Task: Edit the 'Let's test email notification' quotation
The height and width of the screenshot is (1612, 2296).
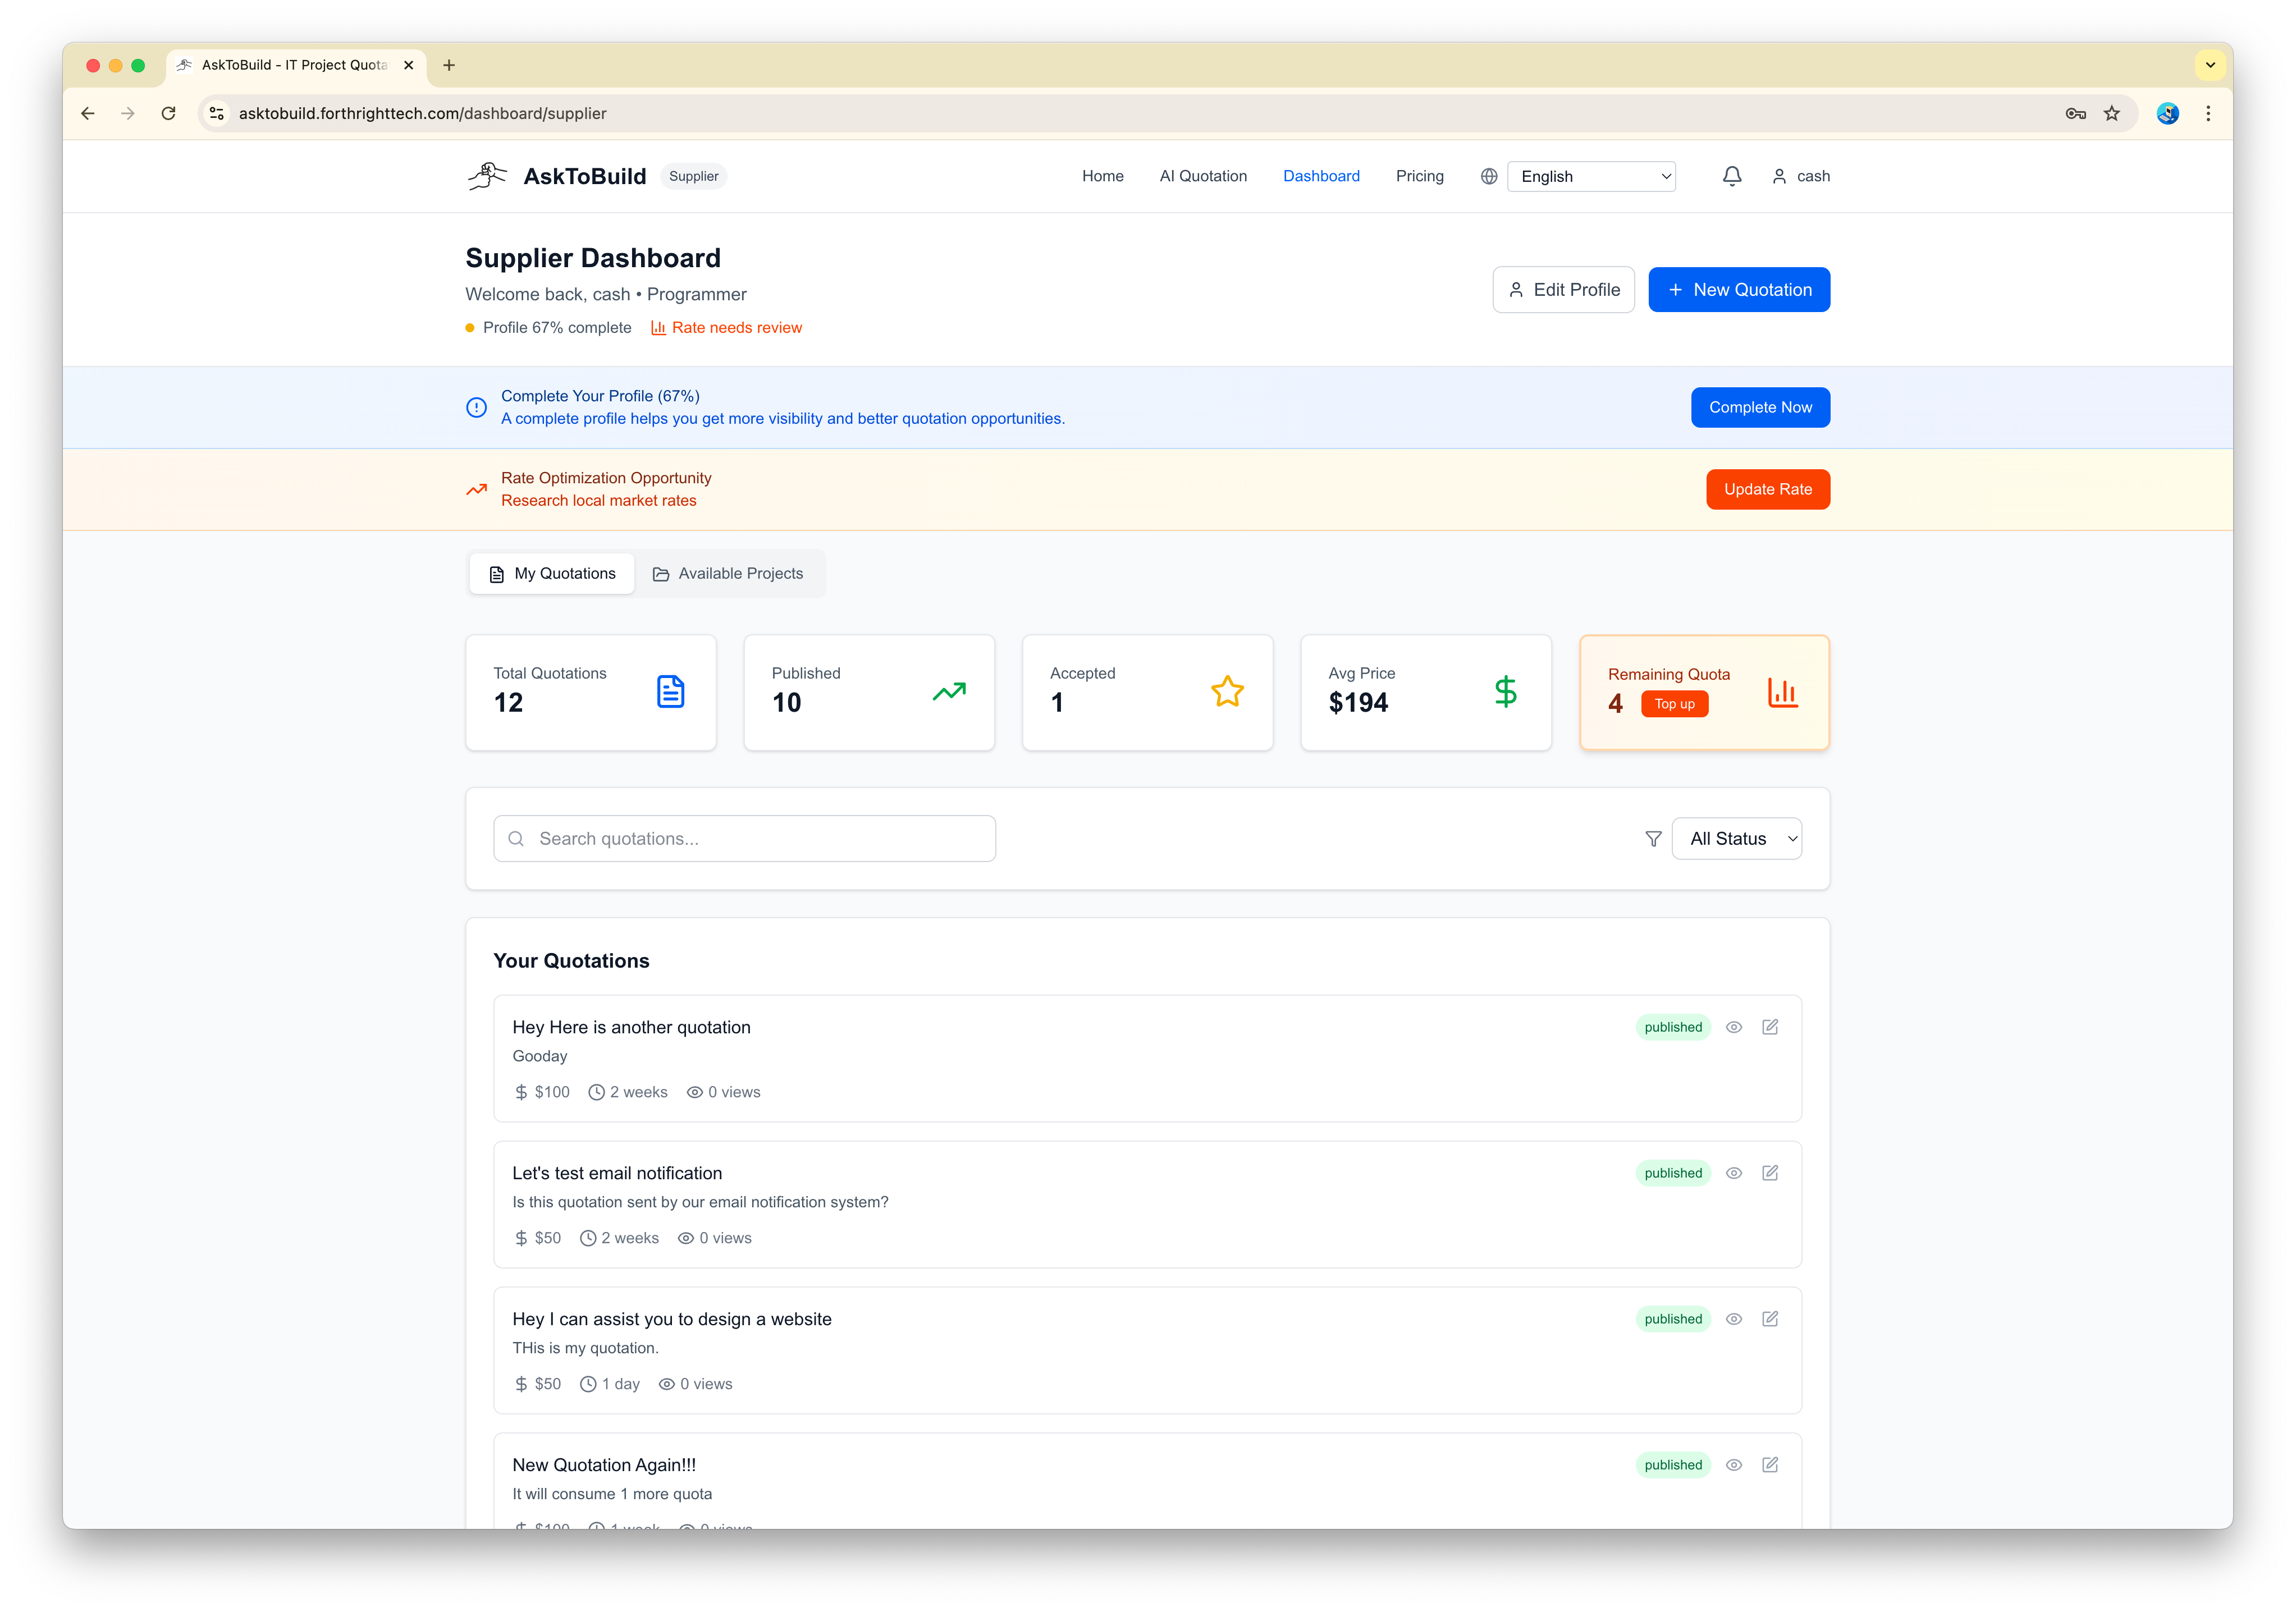Action: (1770, 1173)
